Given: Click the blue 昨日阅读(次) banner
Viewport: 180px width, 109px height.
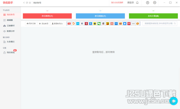Looking at the screenshot, I should coord(100,16).
